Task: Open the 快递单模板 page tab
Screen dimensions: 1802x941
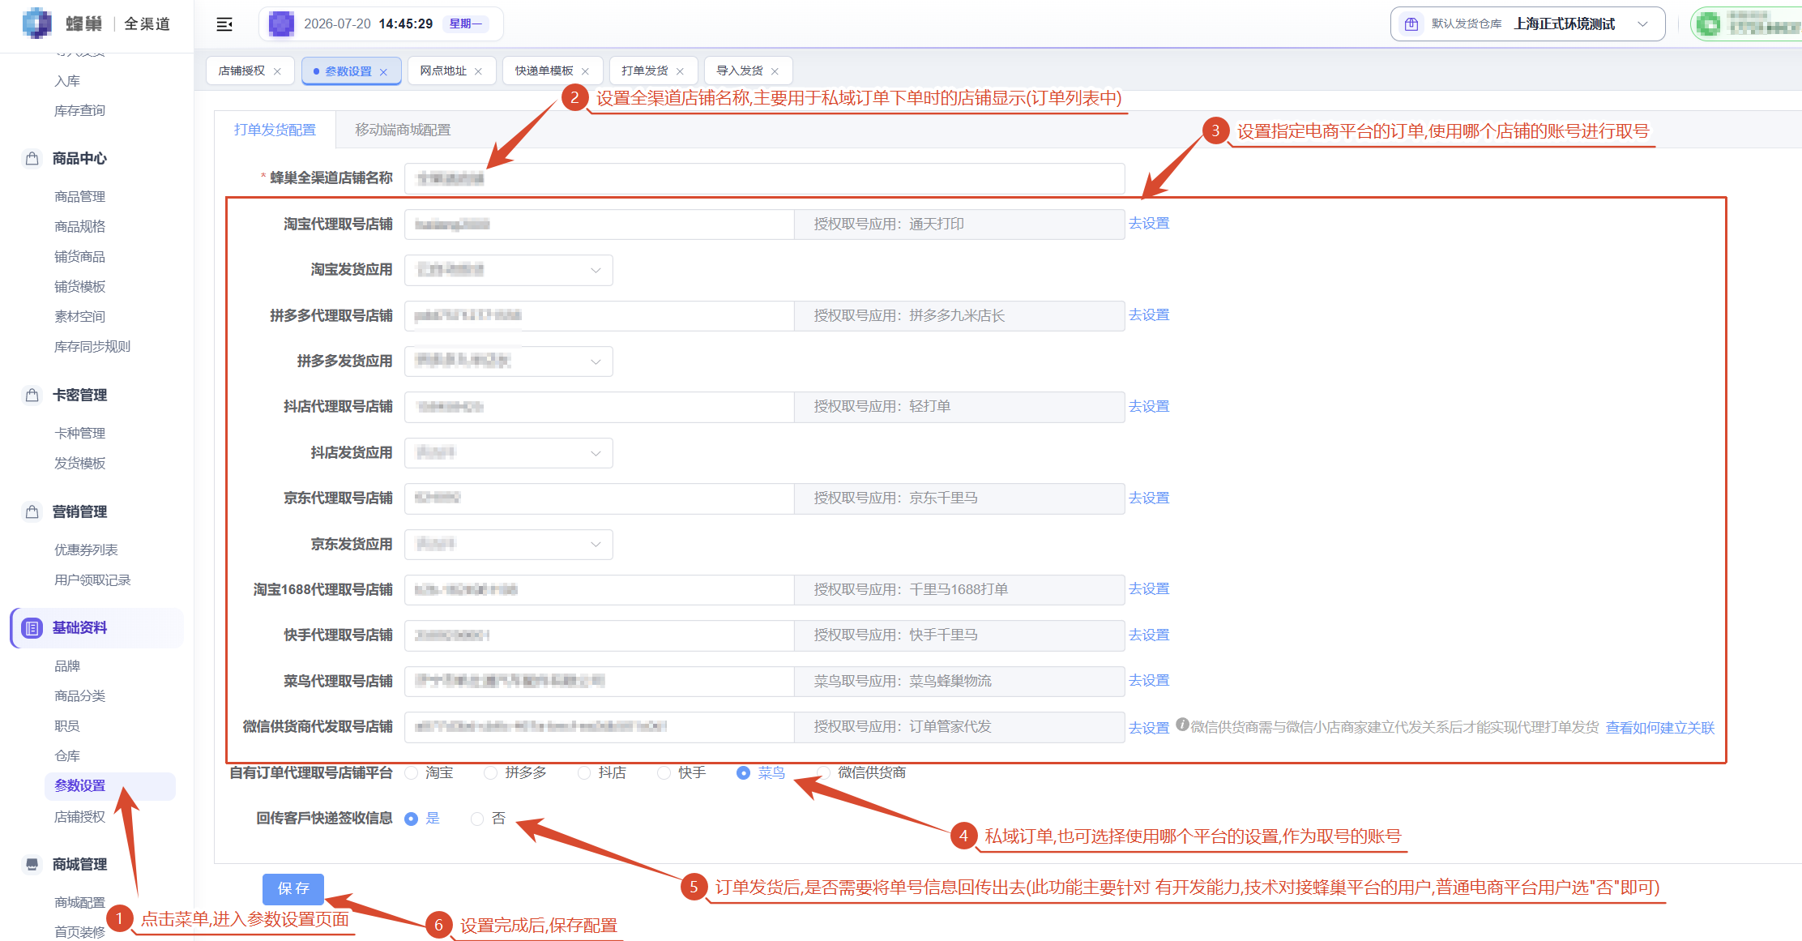Action: [x=544, y=71]
